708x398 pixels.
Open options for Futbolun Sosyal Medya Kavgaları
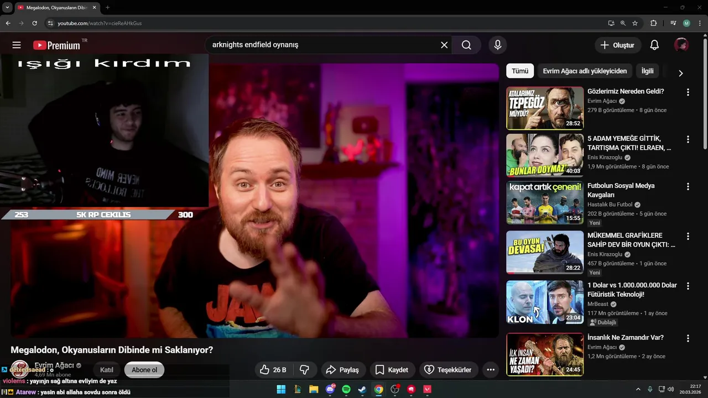click(688, 187)
